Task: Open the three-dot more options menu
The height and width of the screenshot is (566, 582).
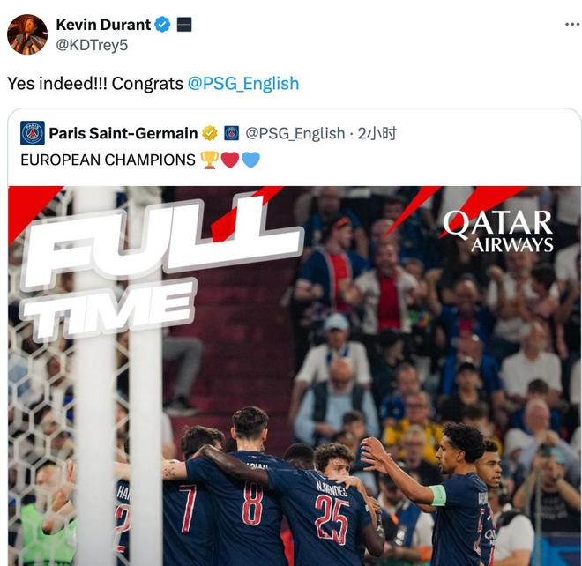Action: click(572, 25)
